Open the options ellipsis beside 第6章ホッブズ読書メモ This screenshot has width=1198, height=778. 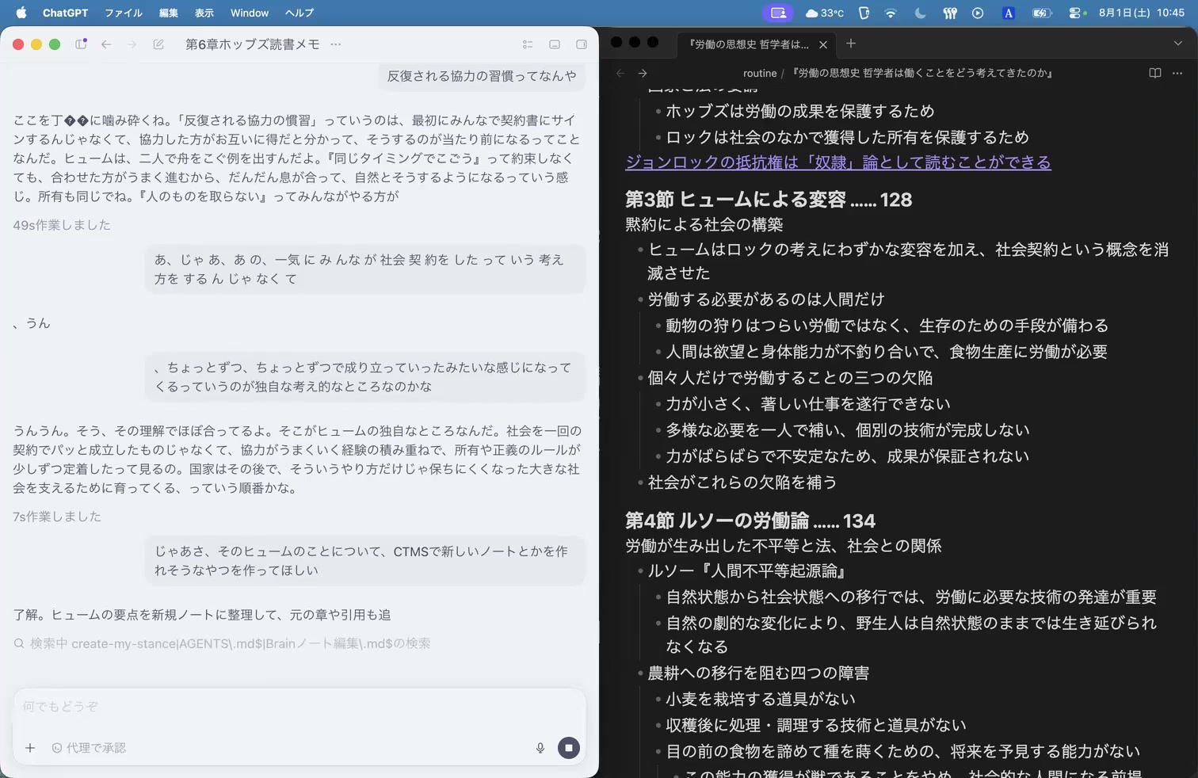click(x=336, y=44)
